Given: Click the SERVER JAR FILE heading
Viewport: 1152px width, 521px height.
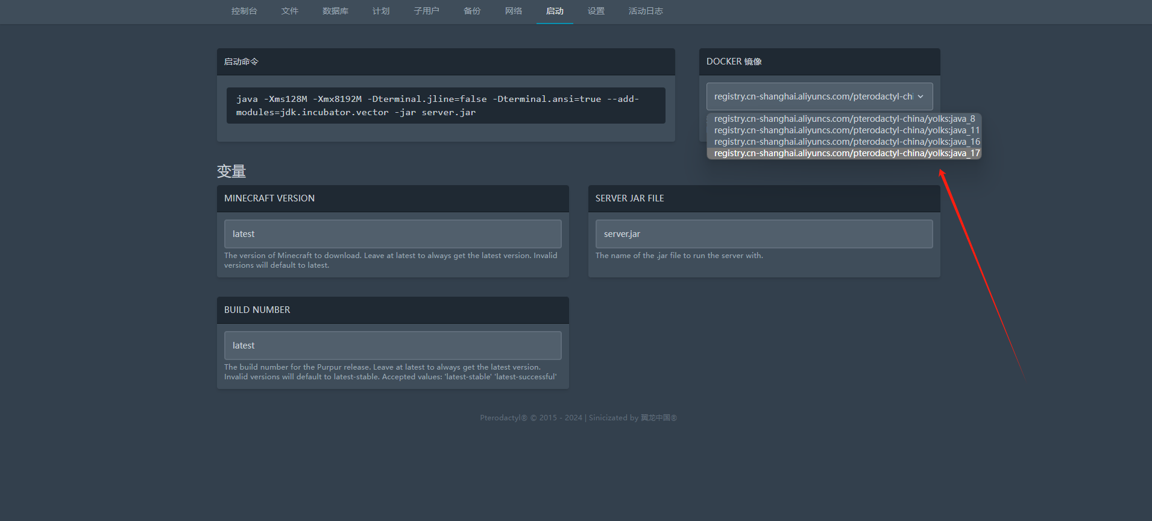Looking at the screenshot, I should [x=630, y=198].
